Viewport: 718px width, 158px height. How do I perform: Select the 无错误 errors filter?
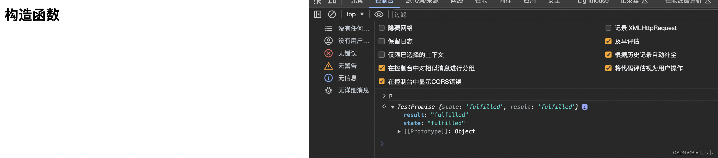click(x=347, y=54)
